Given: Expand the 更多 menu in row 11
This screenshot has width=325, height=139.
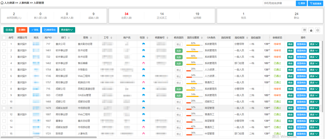Looking at the screenshot, I should coord(314,108).
